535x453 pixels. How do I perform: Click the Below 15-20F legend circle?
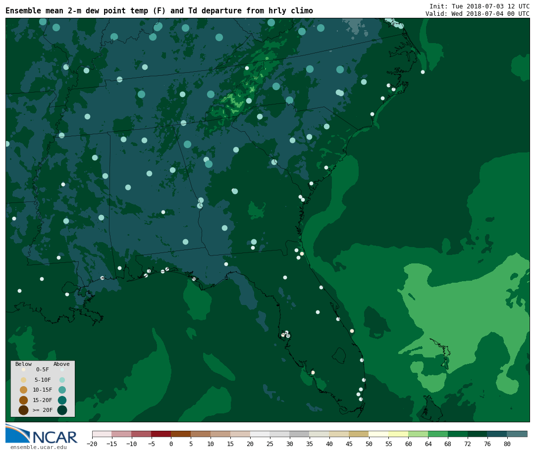pyautogui.click(x=24, y=400)
